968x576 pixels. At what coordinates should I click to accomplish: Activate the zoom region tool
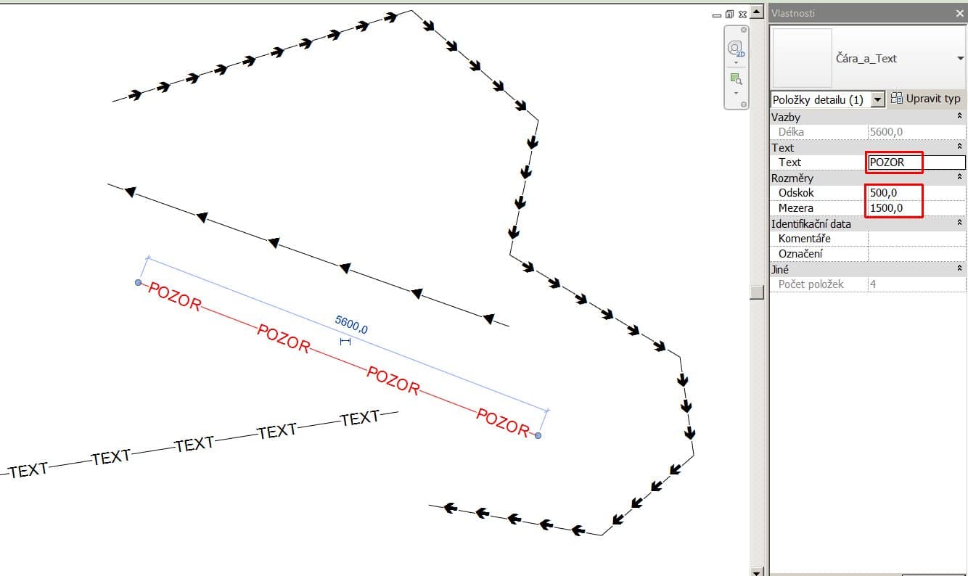736,79
